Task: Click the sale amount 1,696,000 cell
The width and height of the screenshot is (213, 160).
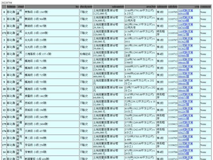Action: click(x=108, y=131)
